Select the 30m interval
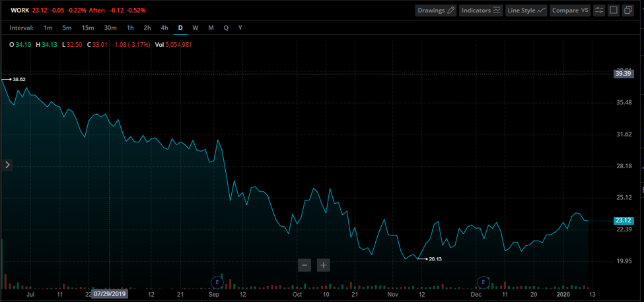 point(110,28)
